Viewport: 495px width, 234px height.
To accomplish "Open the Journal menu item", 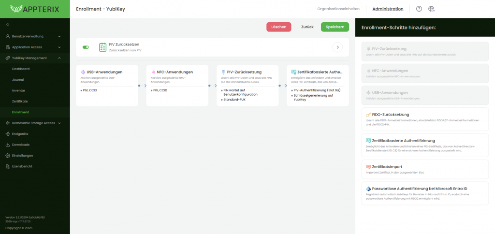I will tap(18, 79).
